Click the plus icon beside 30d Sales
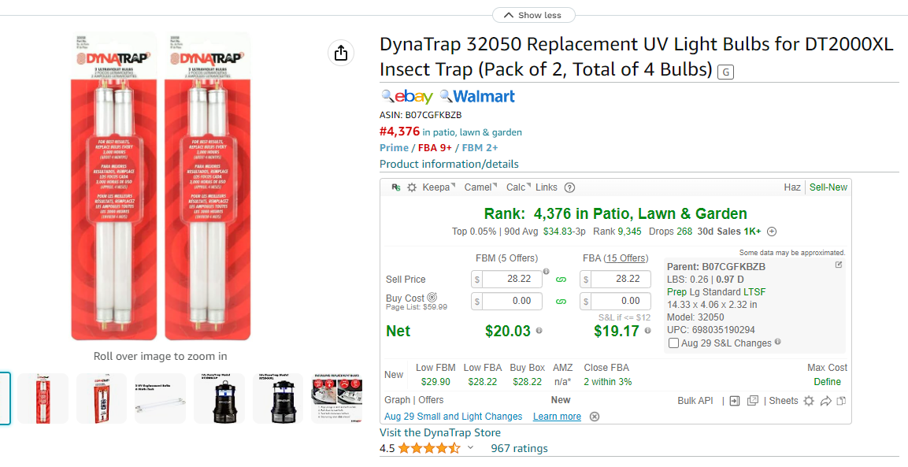Viewport: 908px width, 467px height. tap(772, 232)
